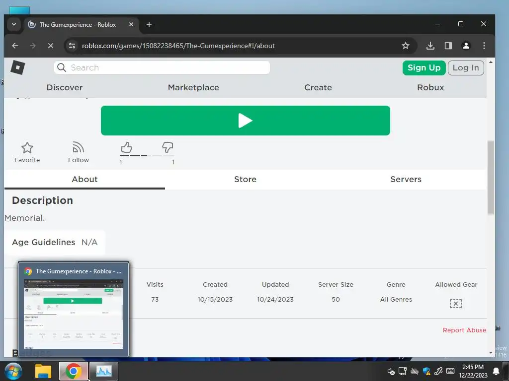Open the Create menu
The width and height of the screenshot is (509, 381).
tap(318, 87)
